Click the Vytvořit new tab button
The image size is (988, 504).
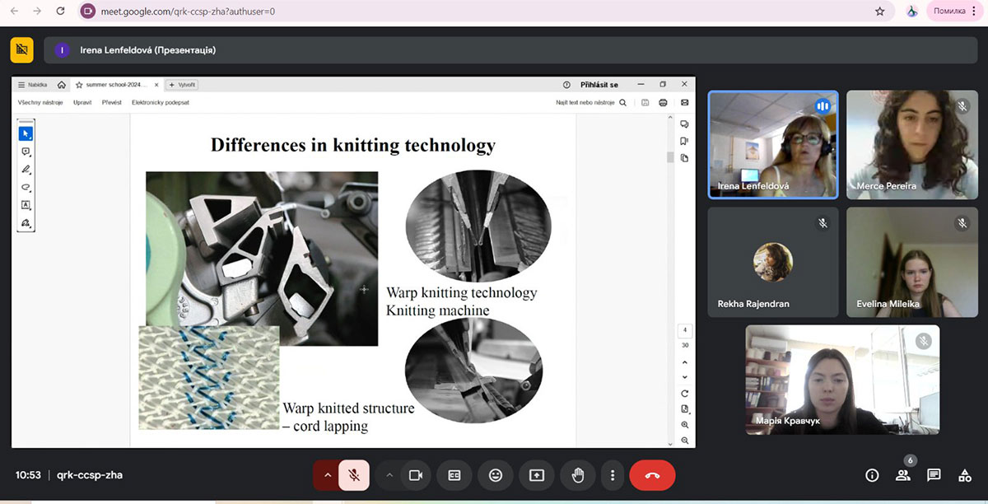pos(182,85)
